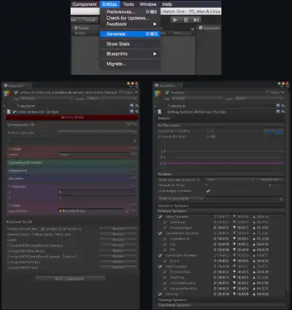Toggle the Input Systems checkbox
The width and height of the screenshot is (292, 310).
click(160, 217)
